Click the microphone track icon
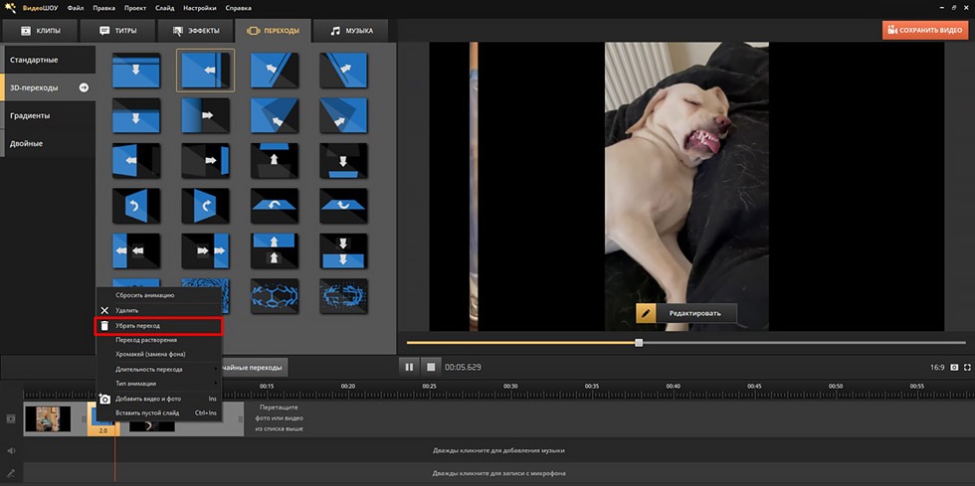Image resolution: width=975 pixels, height=486 pixels. (x=11, y=473)
